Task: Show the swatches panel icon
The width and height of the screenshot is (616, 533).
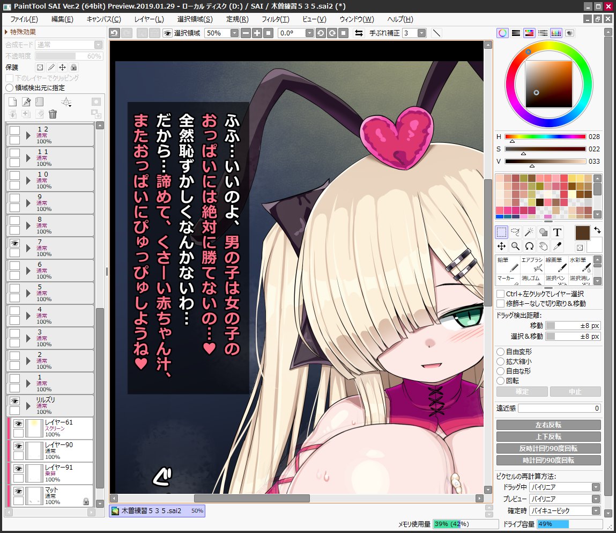Action: pos(556,33)
